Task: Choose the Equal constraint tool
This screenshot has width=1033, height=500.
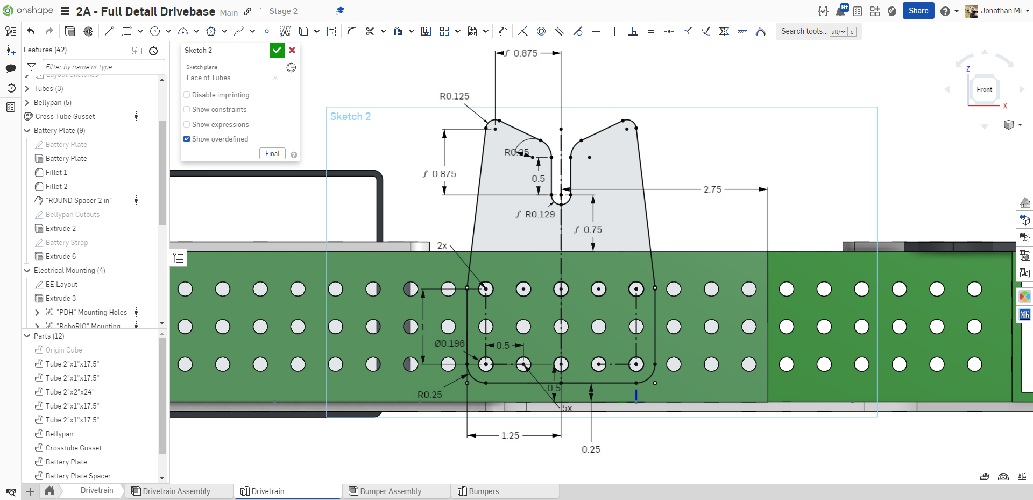Action: (651, 31)
